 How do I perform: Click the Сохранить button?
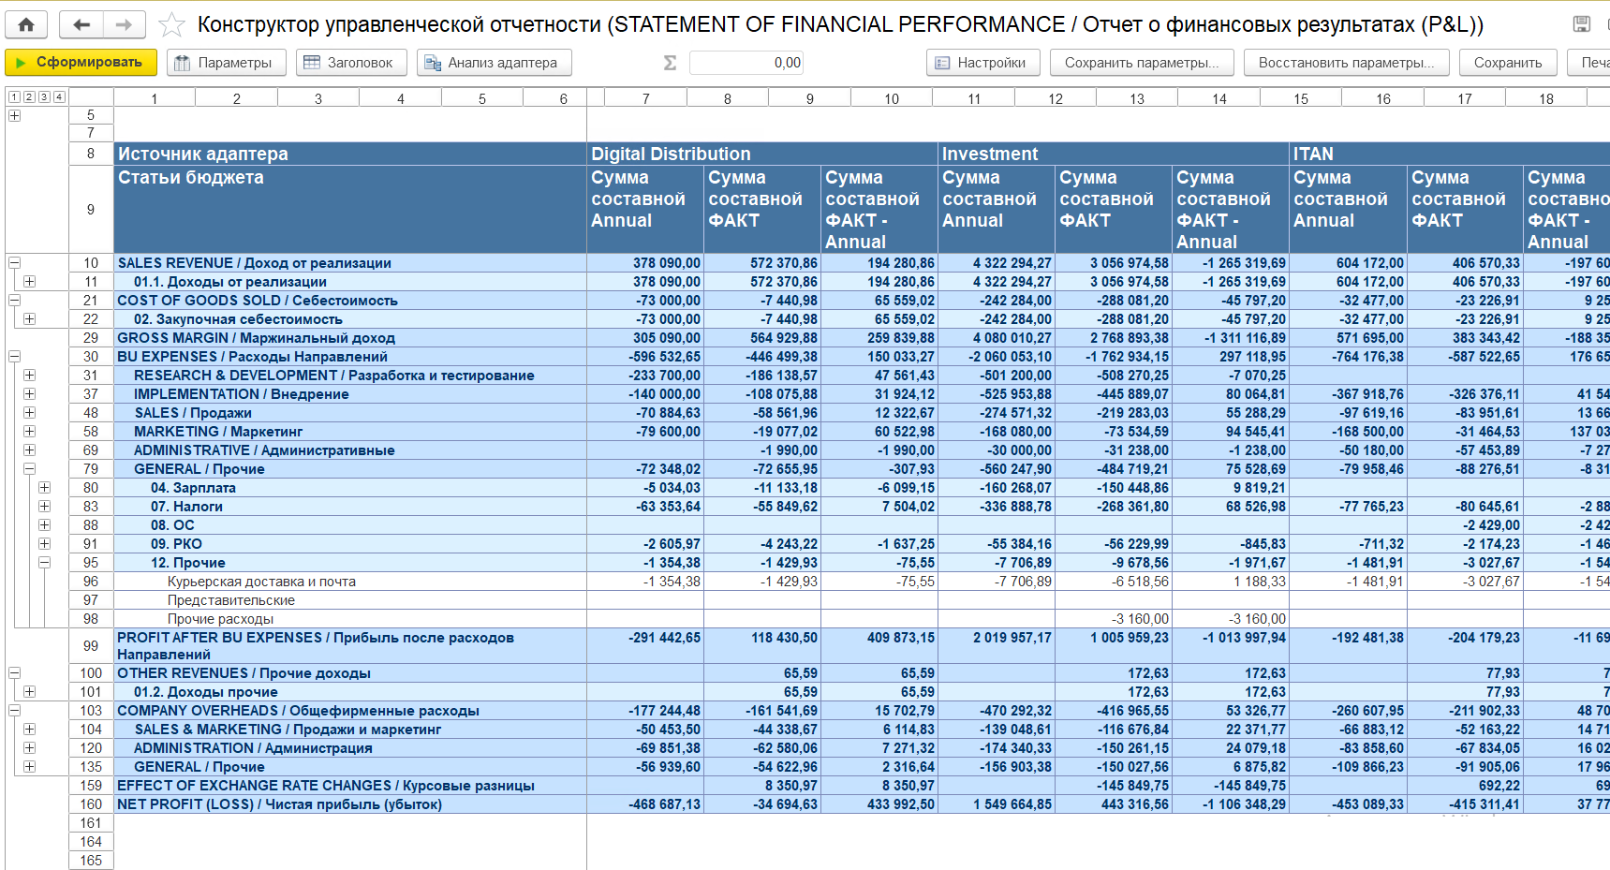click(1508, 63)
